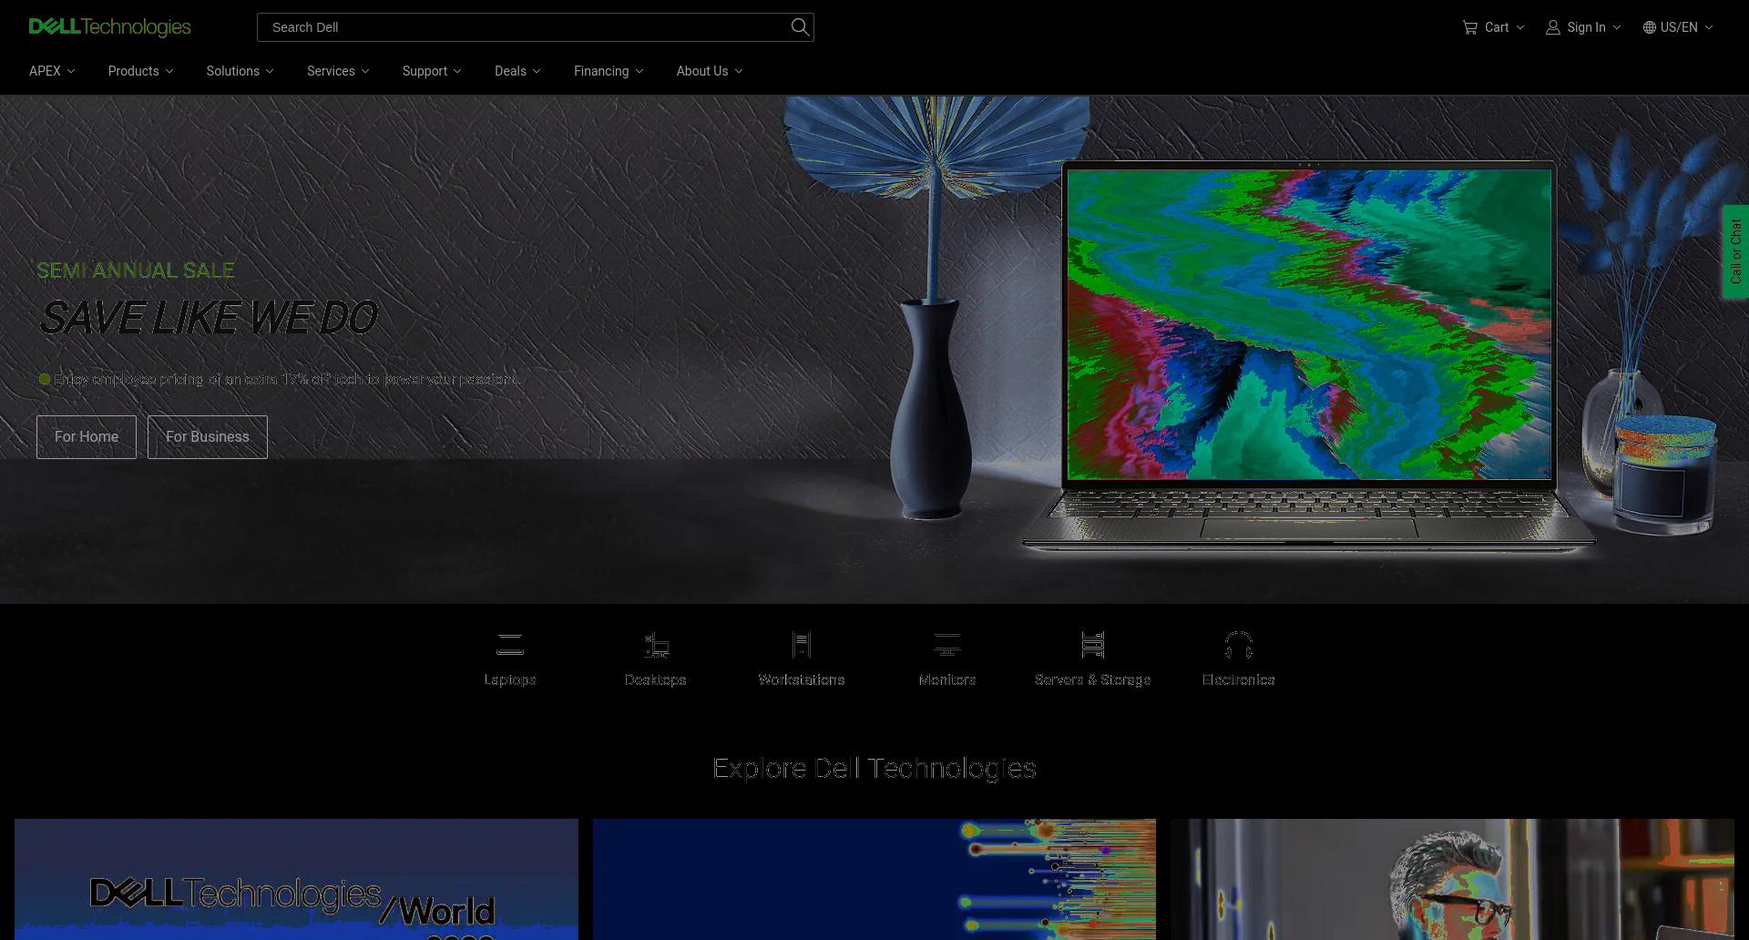
Task: Click the SAVE LIKE WE DO headline
Action: click(208, 318)
